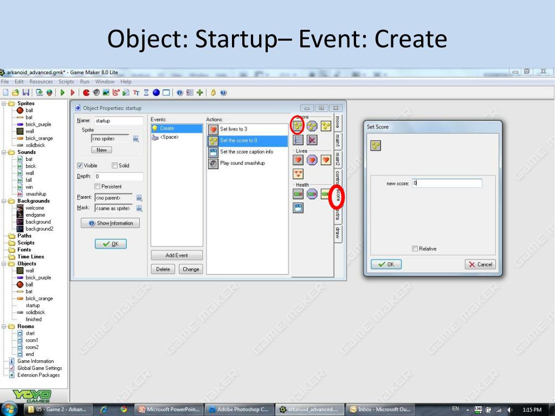The height and width of the screenshot is (416, 555).
Task: Click the padlock upgrade icon in toolbar
Action: point(213,93)
